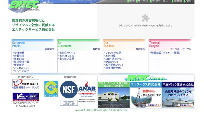Open the Thermal Recycle header
This screenshot has height=117, width=204.
click(x=170, y=45)
